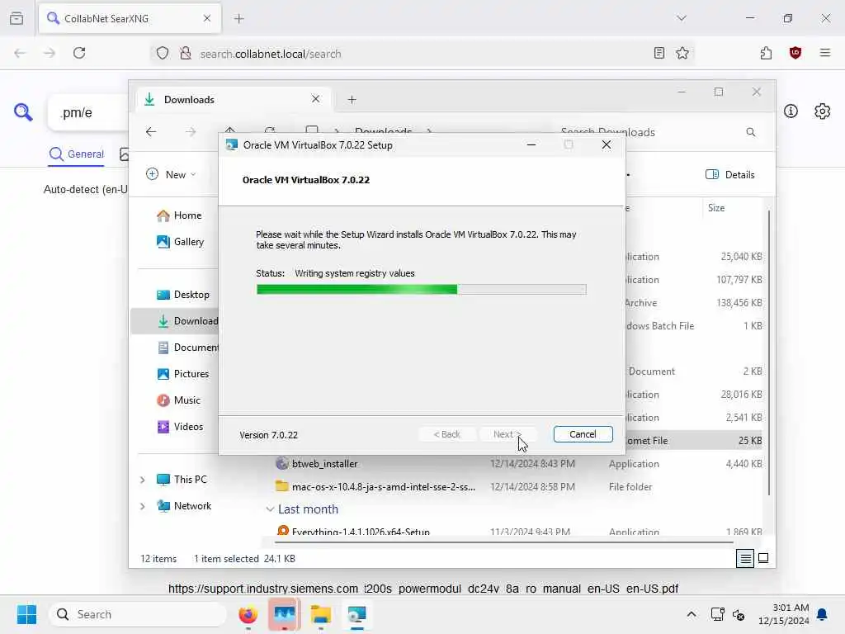Viewport: 845px width, 634px height.
Task: Cancel the VirtualBox installation
Action: point(583,434)
